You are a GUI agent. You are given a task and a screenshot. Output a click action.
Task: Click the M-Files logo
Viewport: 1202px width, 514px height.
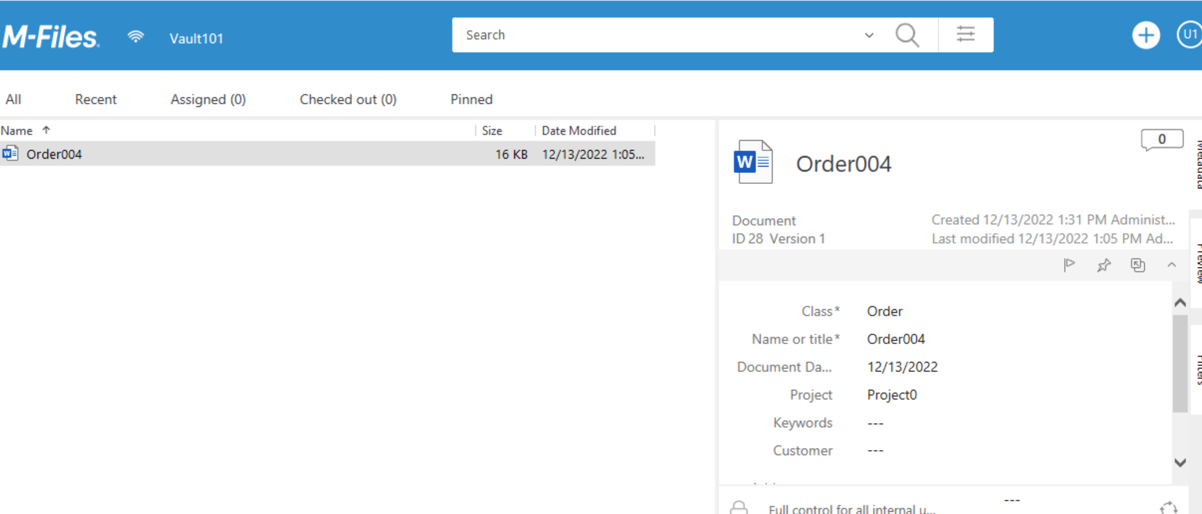pos(50,37)
